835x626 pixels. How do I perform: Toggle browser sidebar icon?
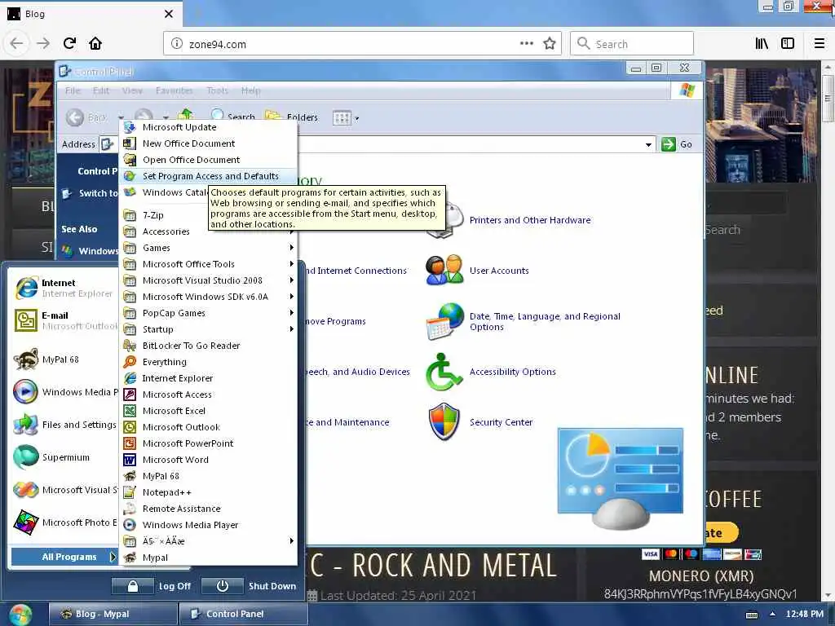tap(788, 44)
